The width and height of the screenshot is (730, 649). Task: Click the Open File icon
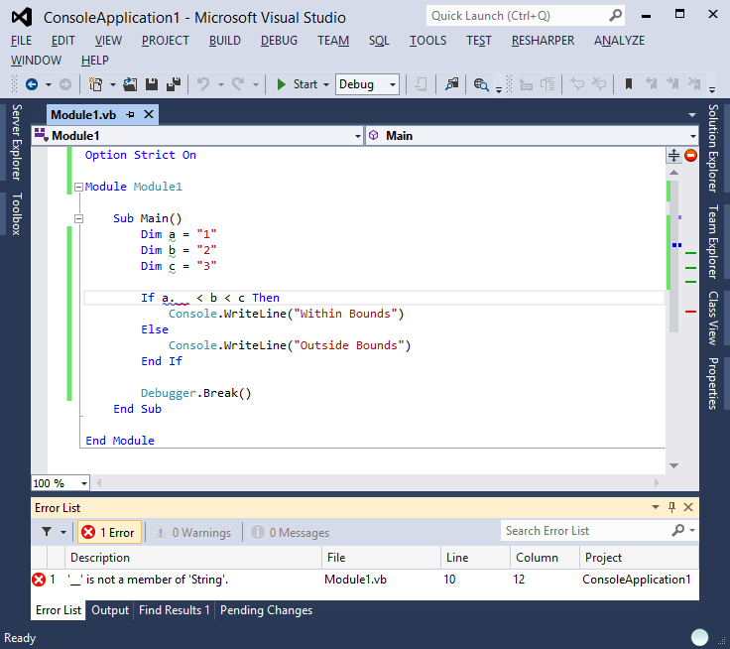click(x=130, y=84)
